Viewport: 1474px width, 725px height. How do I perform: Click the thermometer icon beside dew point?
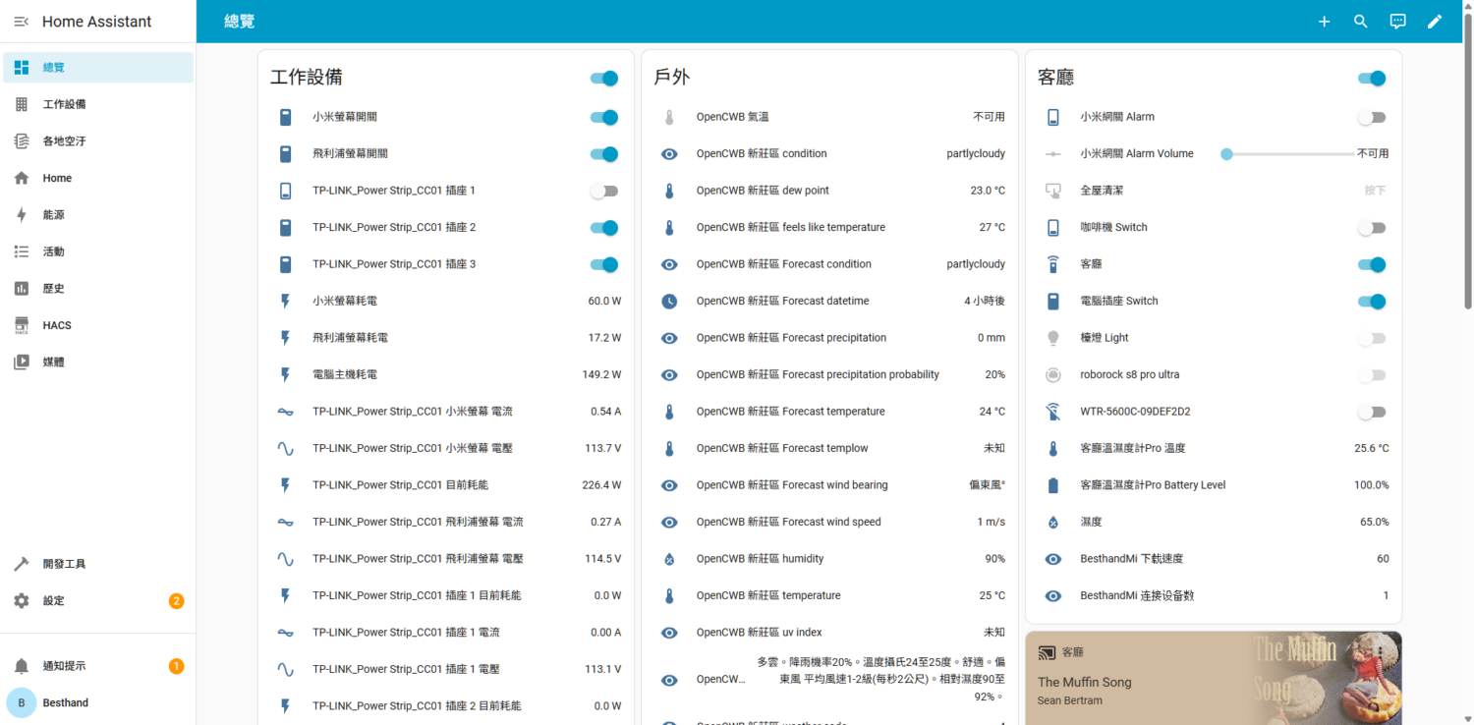click(669, 191)
